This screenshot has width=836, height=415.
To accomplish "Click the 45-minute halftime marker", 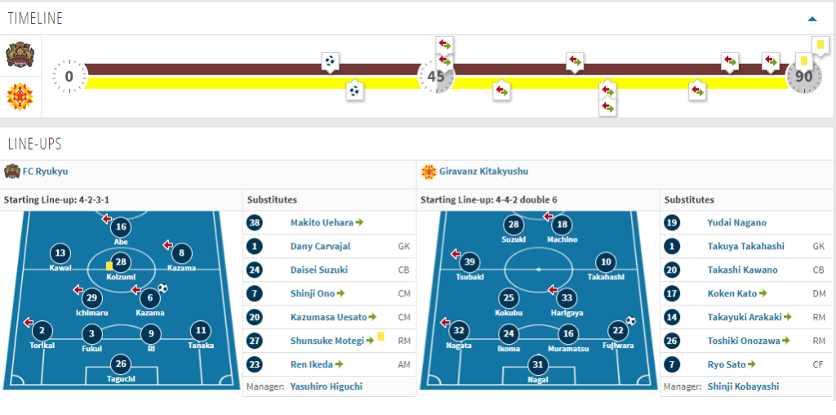I will click(x=436, y=78).
